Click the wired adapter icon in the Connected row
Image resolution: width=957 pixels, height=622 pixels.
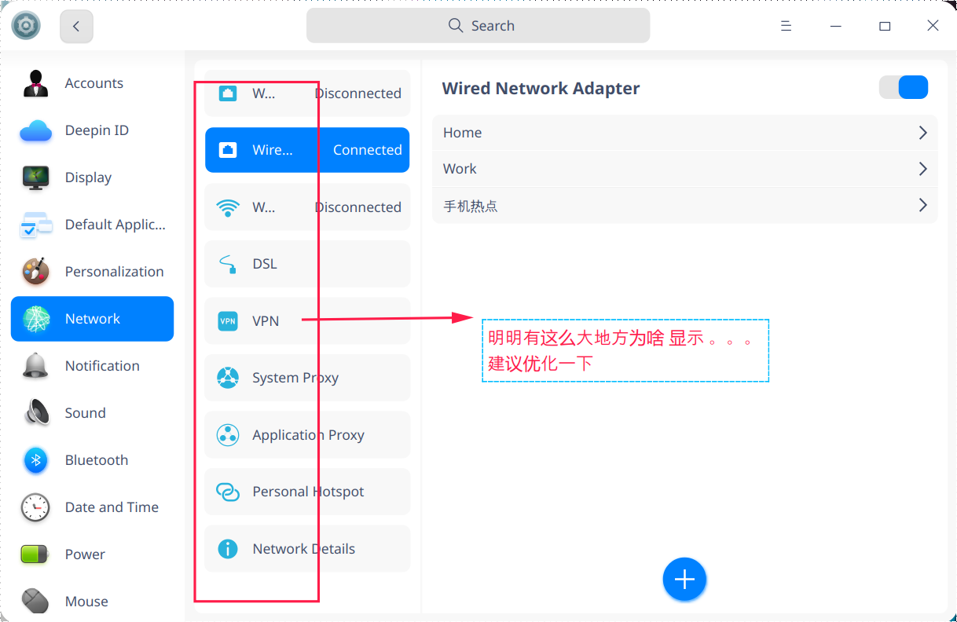228,150
